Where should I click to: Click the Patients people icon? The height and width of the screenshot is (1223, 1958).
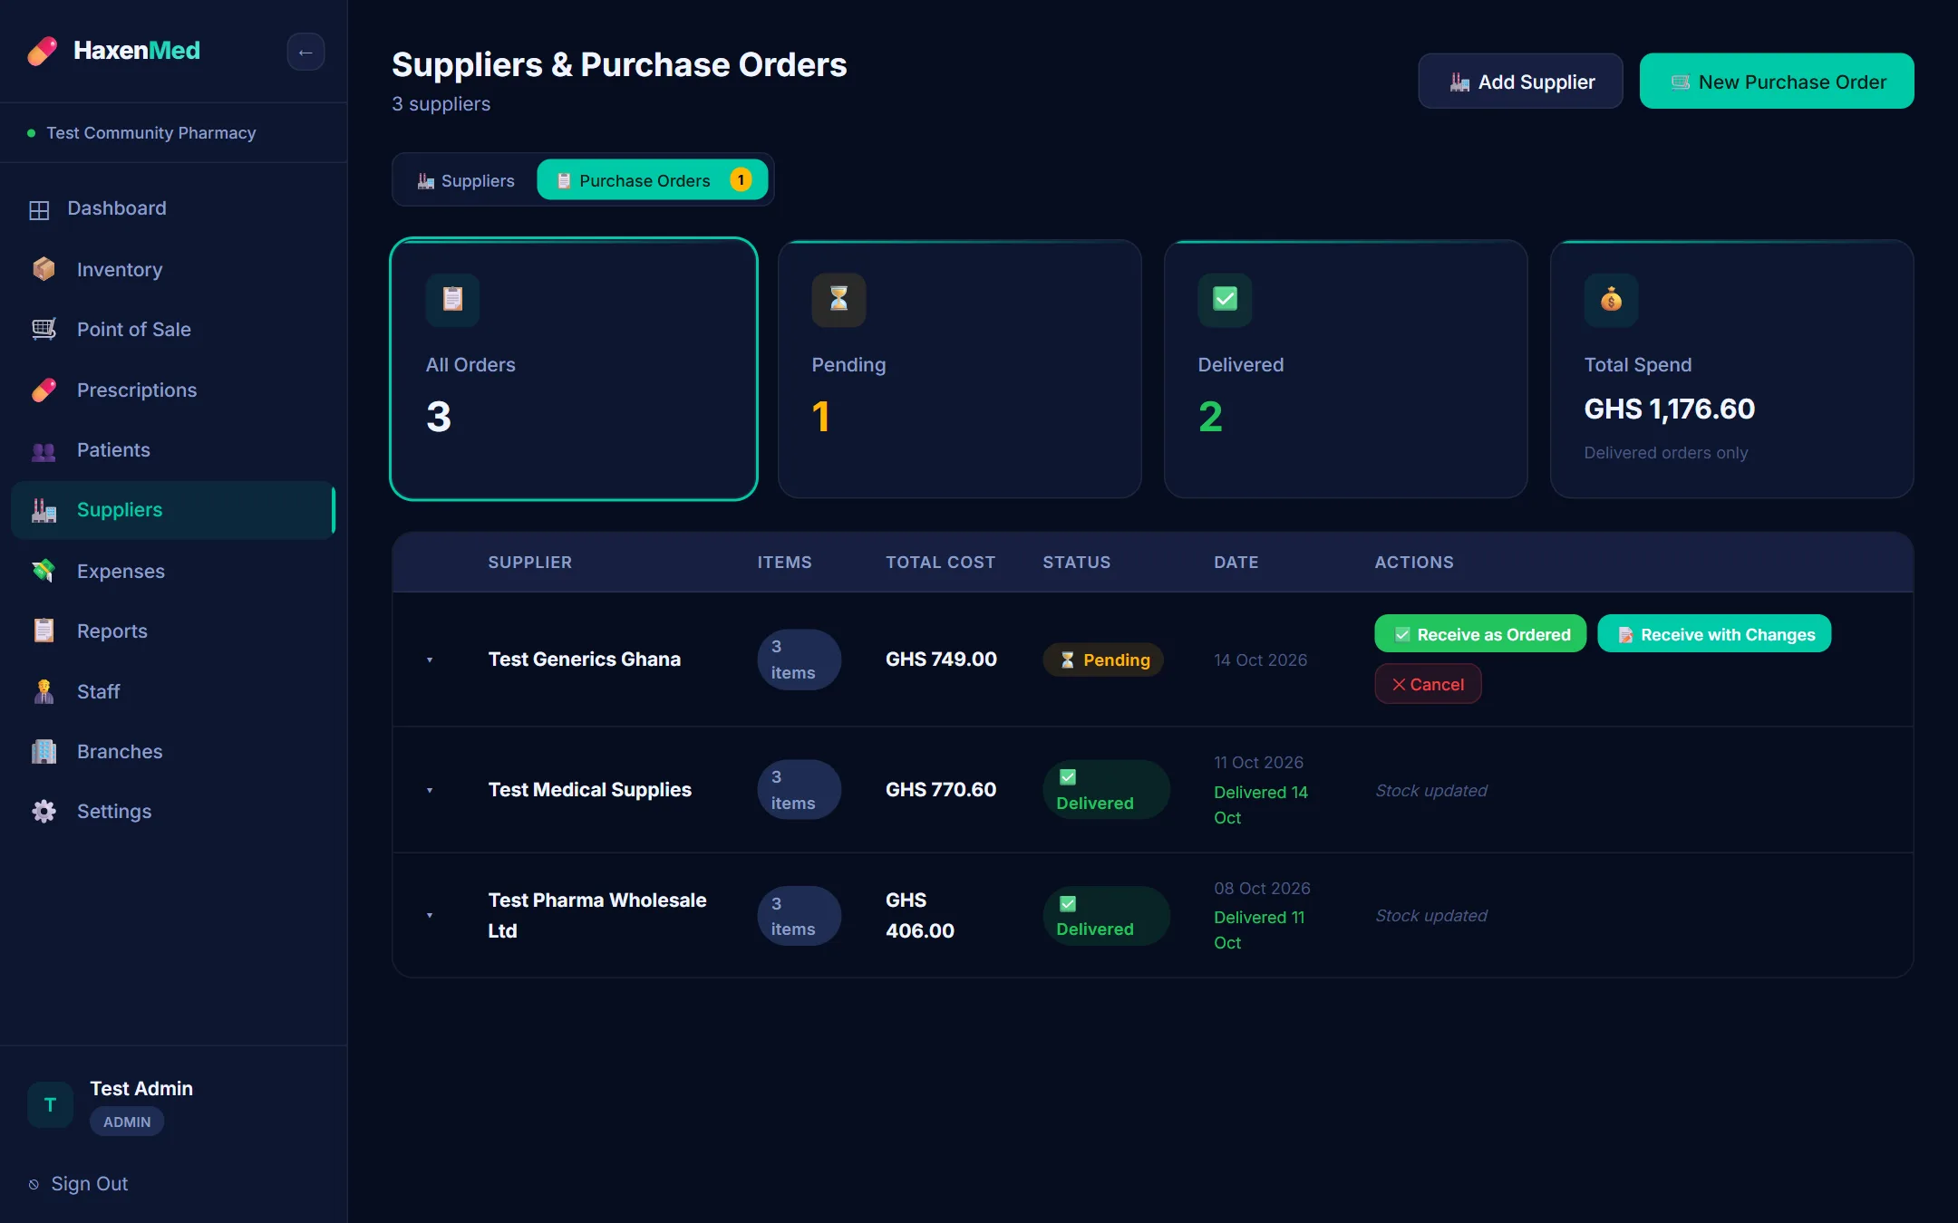pyautogui.click(x=44, y=450)
